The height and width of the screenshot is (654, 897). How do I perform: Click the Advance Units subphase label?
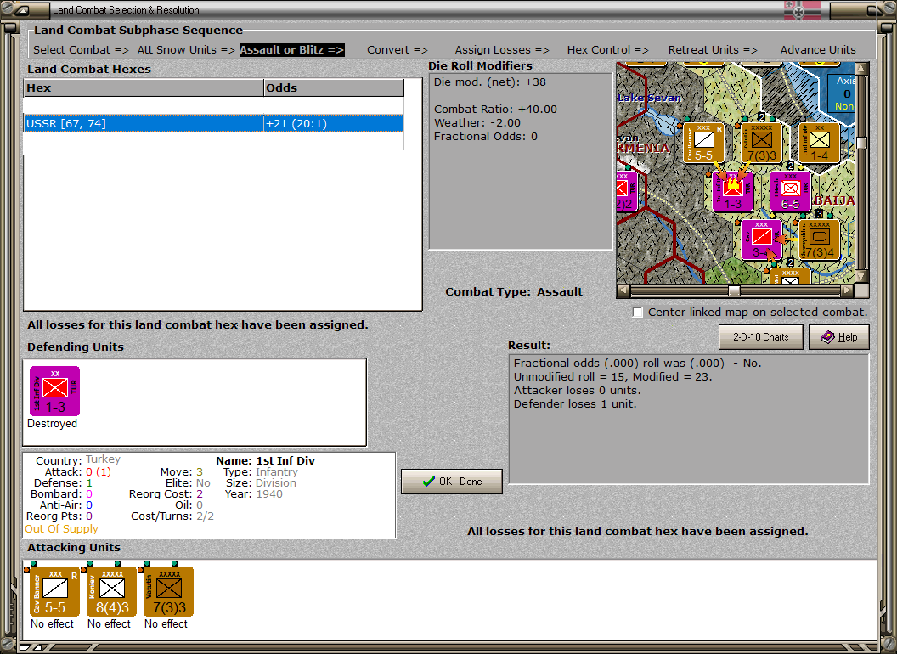pyautogui.click(x=818, y=50)
